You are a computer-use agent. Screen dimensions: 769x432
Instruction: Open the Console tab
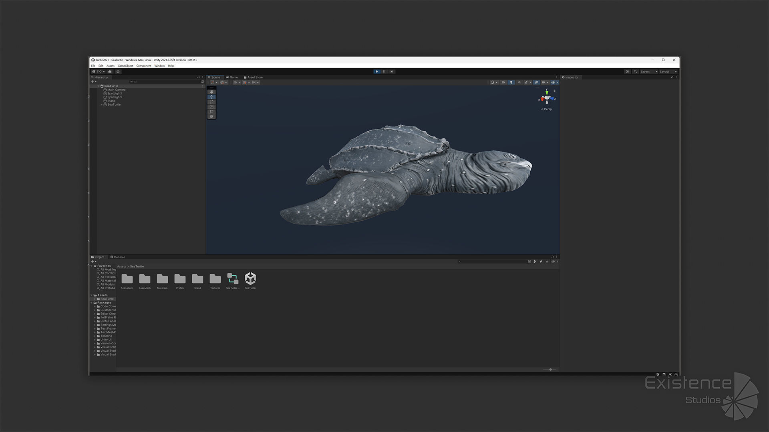[x=118, y=257]
